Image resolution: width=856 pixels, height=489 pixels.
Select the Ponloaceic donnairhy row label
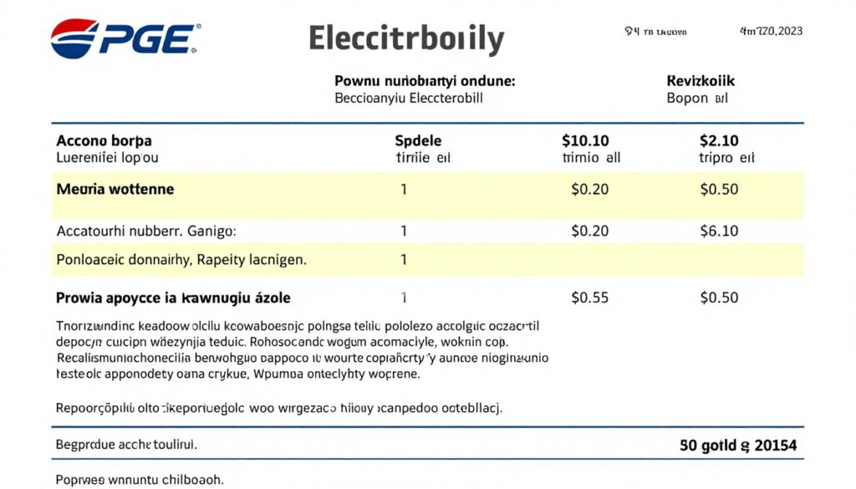click(181, 260)
